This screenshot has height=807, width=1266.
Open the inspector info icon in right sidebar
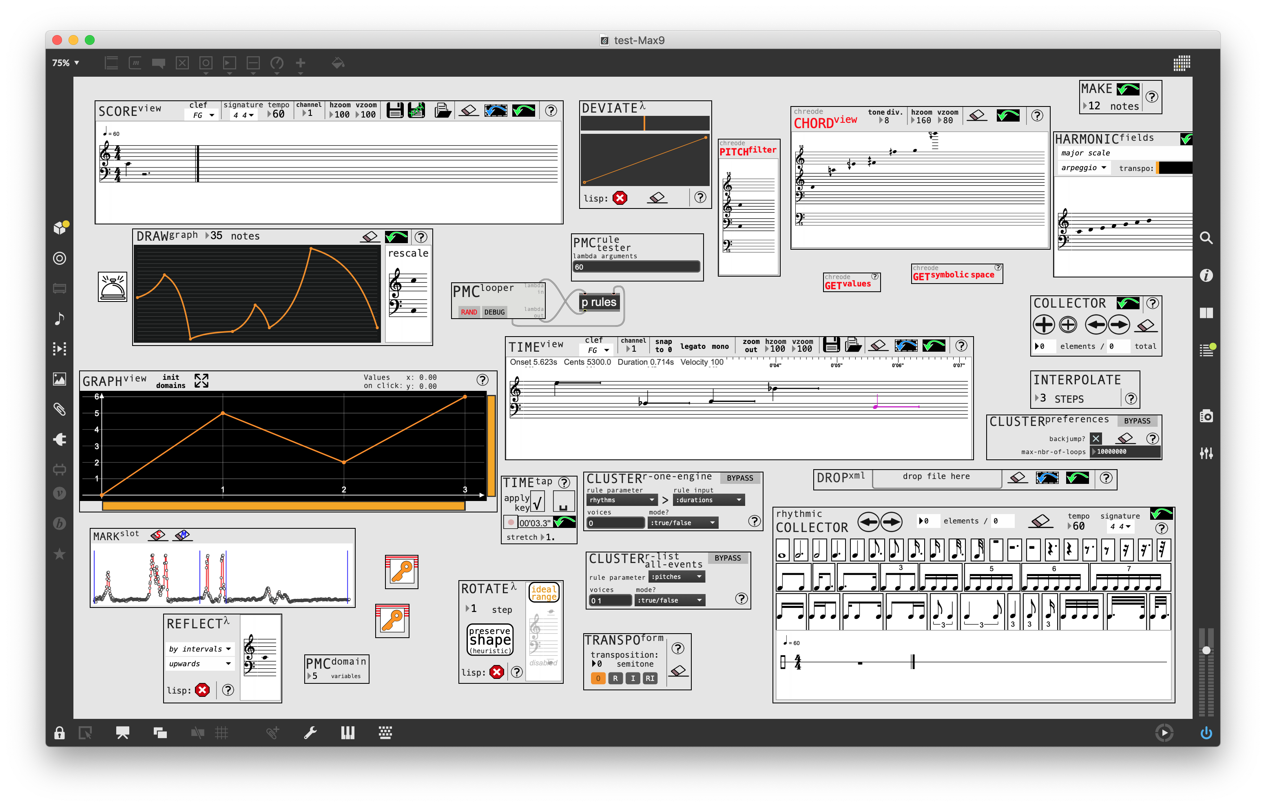(1206, 275)
